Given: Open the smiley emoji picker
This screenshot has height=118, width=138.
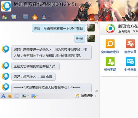Looking at the screenshot, I should [10, 96].
